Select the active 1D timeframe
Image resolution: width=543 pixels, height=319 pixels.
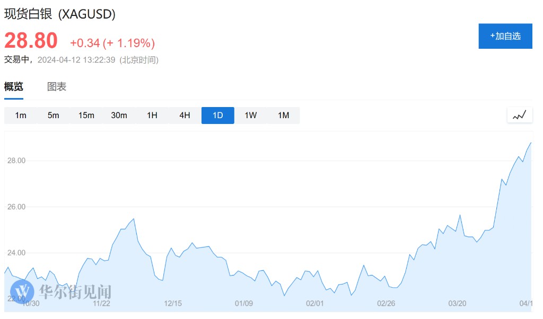coord(217,116)
